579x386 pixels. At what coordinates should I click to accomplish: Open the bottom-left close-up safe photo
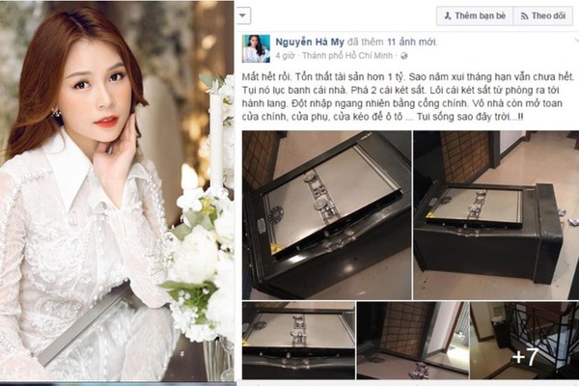point(298,341)
